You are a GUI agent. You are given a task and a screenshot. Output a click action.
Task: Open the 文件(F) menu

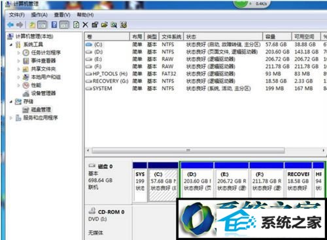point(16,15)
